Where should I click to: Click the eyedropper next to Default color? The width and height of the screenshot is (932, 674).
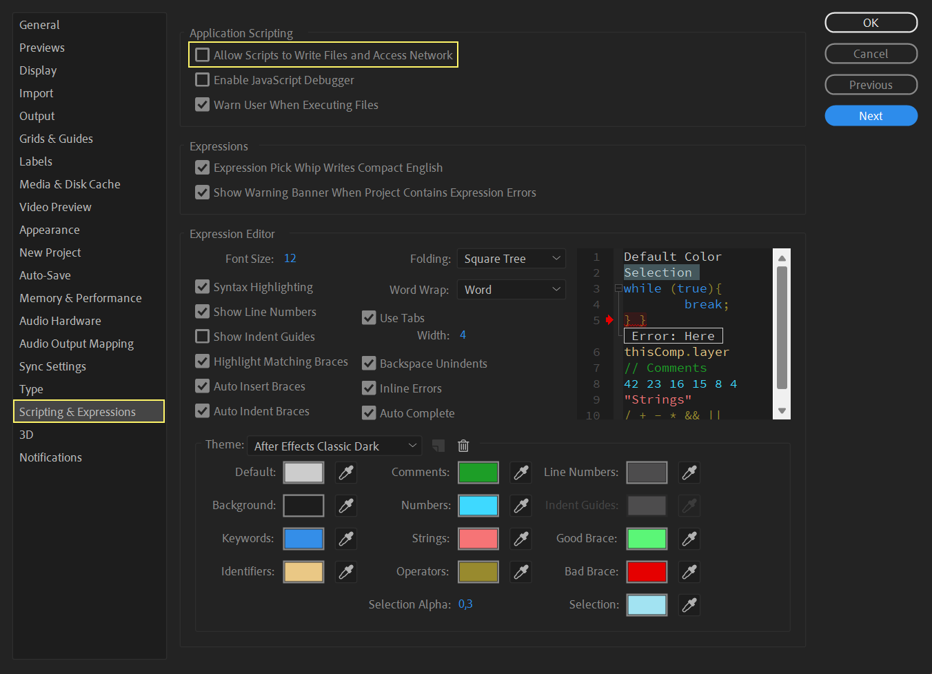346,473
